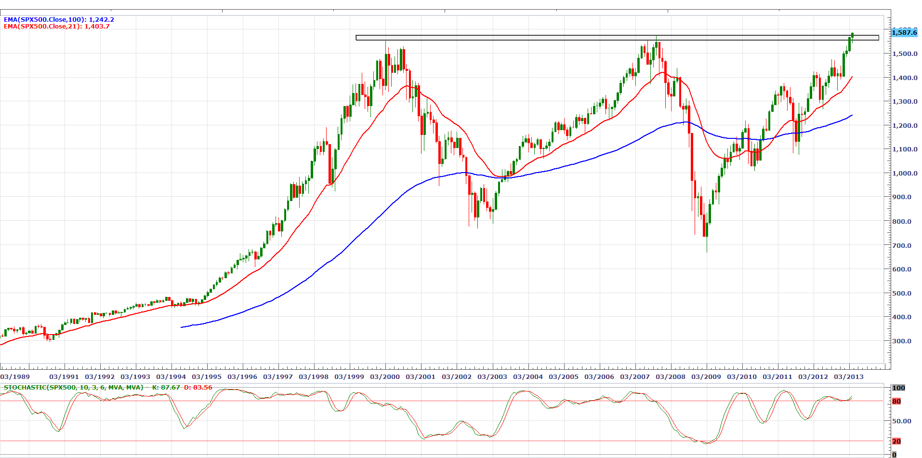
Task: Click the 03/2009 date on time axis
Action: pos(706,377)
